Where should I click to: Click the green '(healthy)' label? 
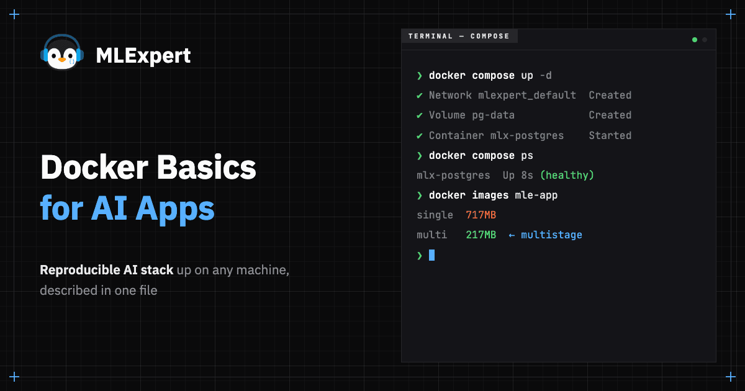[x=567, y=175]
